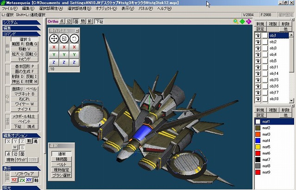Viewport: 296px width, 190px height.
Task: Toggle the YZ plane display
Action: point(14,180)
